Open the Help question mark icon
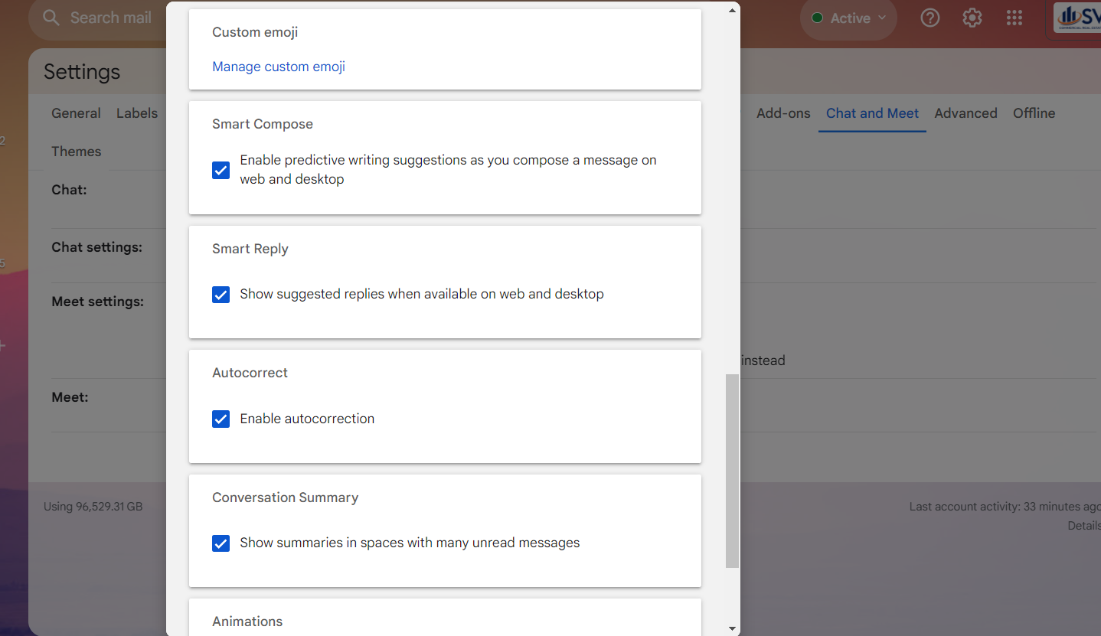The height and width of the screenshot is (636, 1101). (x=929, y=18)
